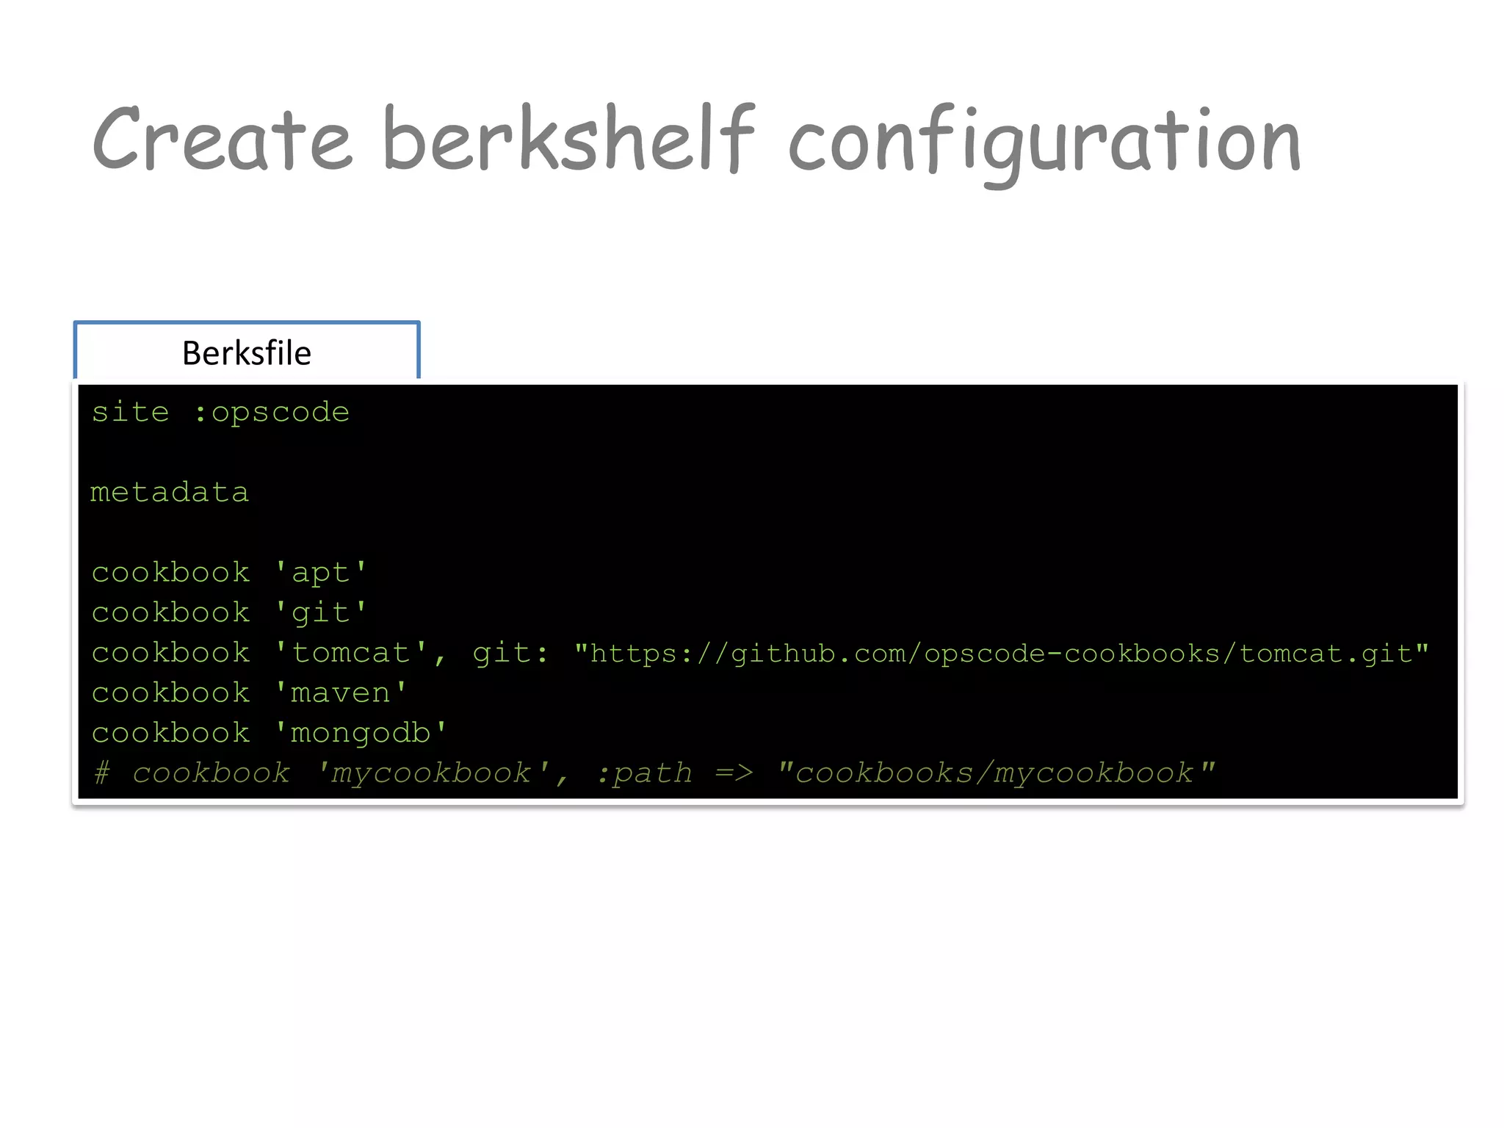Click the 'mongodb' cookbook name
The height and width of the screenshot is (1128, 1504).
(x=361, y=733)
